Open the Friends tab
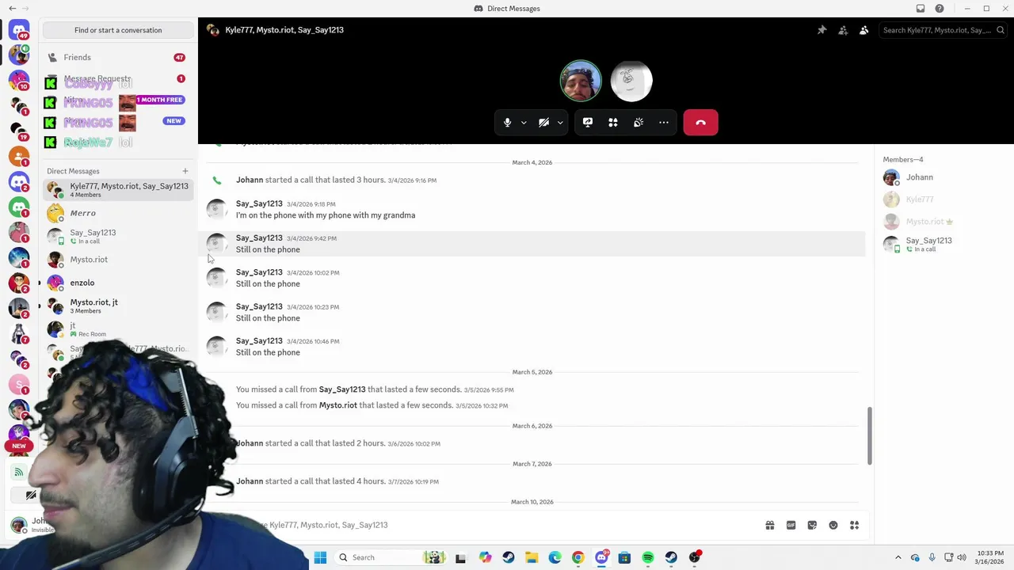This screenshot has width=1014, height=570. click(x=118, y=57)
